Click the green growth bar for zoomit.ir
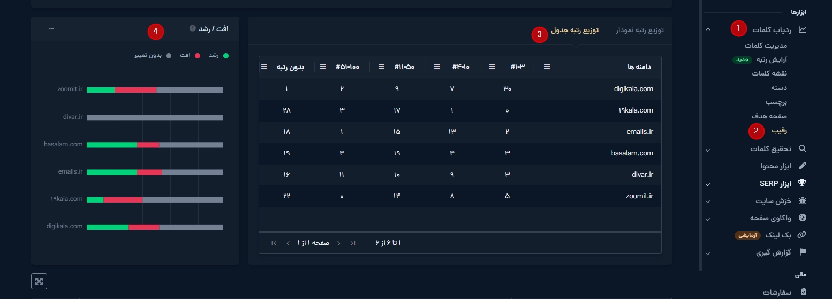The width and height of the screenshot is (832, 299). tap(101, 89)
